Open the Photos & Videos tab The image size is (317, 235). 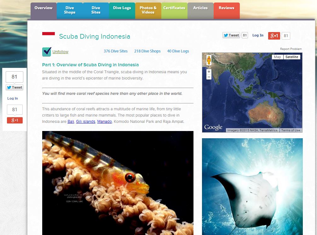[x=148, y=11]
